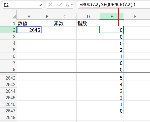150x122 pixels.
Task: Select row 3 header
Action: 8,36
